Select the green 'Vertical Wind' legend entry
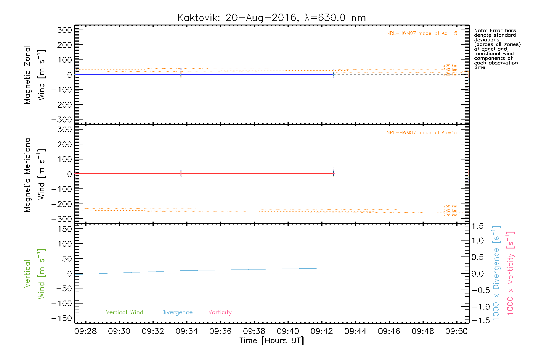This screenshot has width=533, height=355. coord(124,312)
